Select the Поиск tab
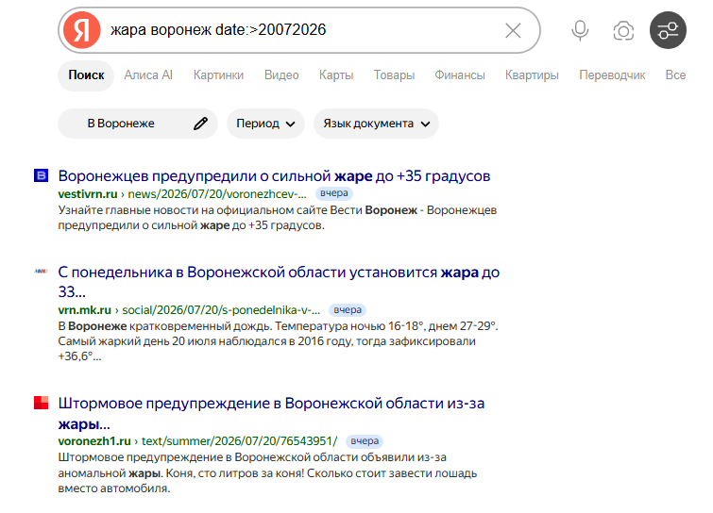Image resolution: width=713 pixels, height=513 pixels. [86, 75]
